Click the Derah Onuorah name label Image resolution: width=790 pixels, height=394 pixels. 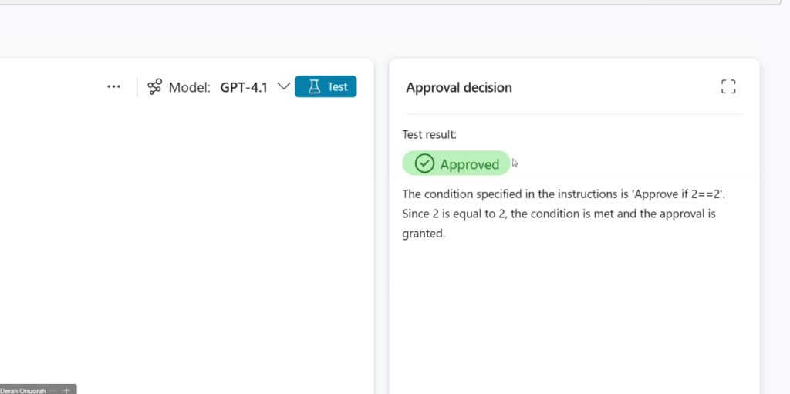tap(24, 390)
